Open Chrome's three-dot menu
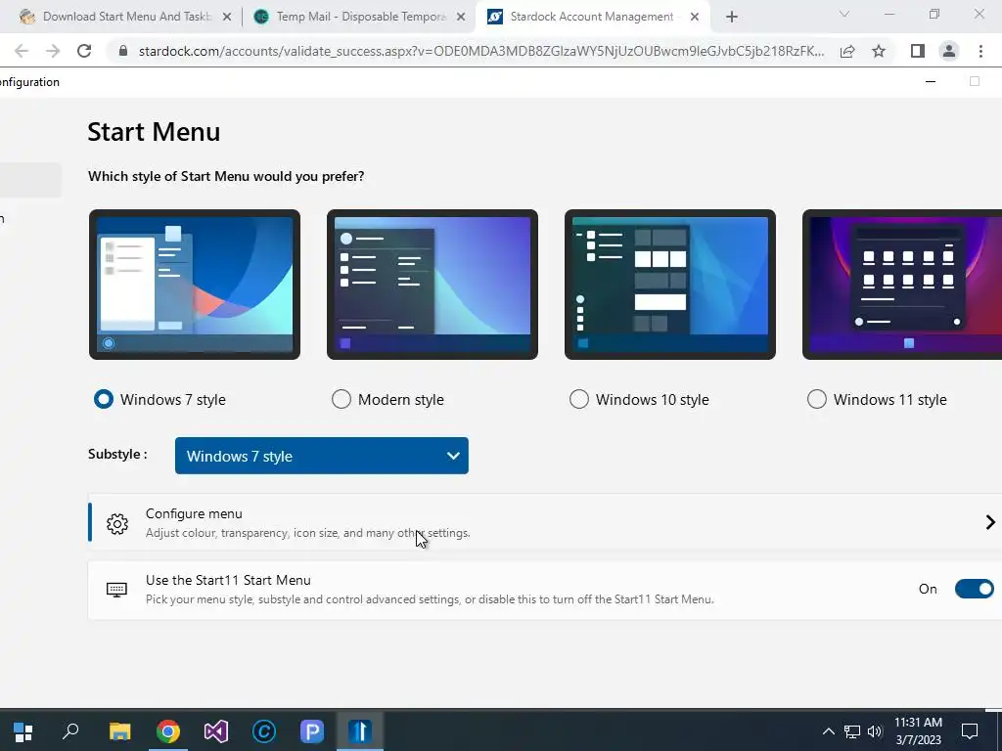 980,51
